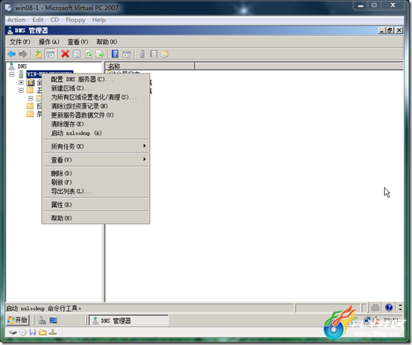Expand the global logs tree node
The width and height of the screenshot is (412, 345).
coord(21,83)
